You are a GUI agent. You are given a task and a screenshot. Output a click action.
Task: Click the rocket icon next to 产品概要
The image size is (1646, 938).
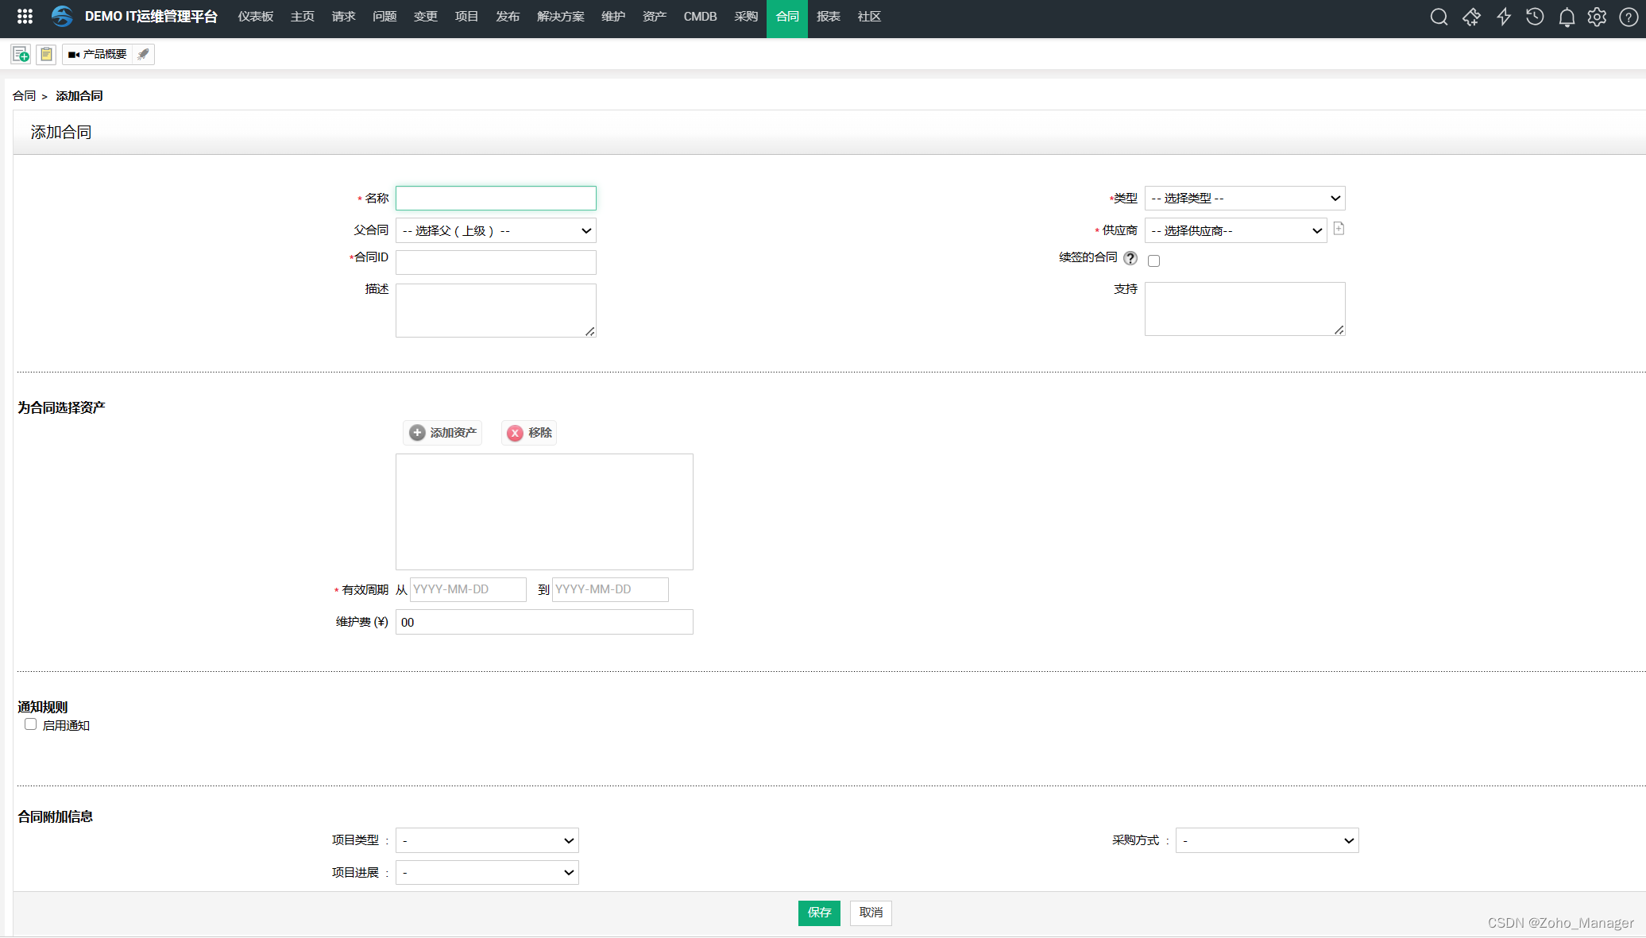143,54
